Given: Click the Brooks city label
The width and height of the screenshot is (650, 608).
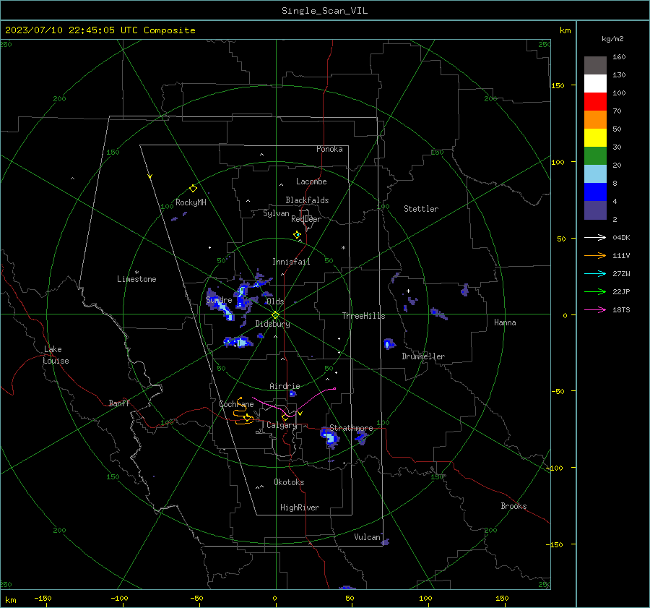Looking at the screenshot, I should (513, 506).
